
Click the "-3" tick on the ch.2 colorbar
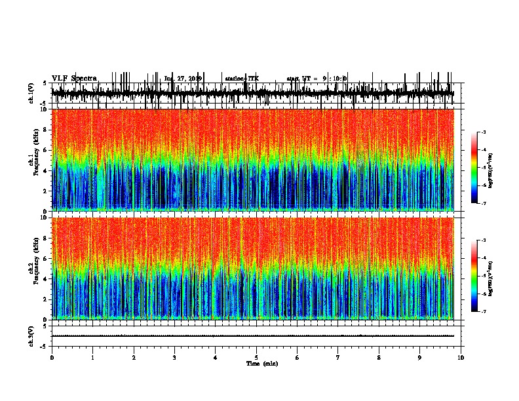click(x=483, y=240)
